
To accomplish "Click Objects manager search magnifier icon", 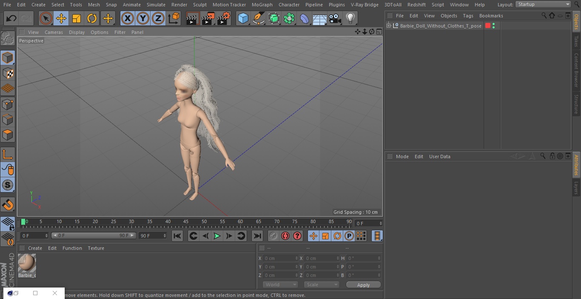I will (544, 15).
